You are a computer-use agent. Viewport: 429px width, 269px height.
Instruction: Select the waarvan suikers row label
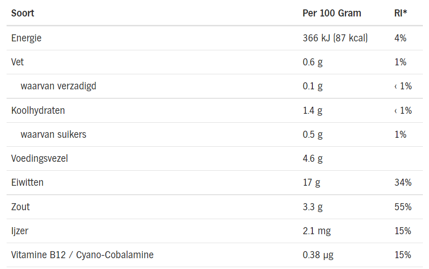[54, 134]
